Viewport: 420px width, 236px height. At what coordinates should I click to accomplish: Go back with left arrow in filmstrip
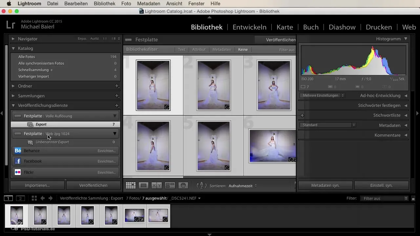coord(42,198)
